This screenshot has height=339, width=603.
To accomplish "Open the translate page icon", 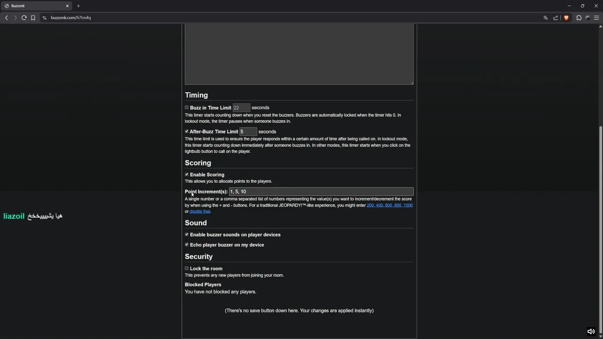I will point(546,18).
